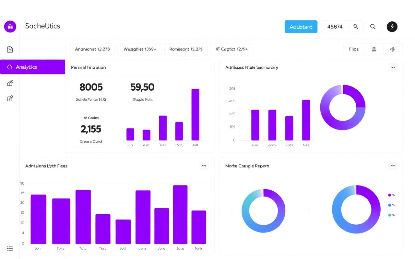The height and width of the screenshot is (259, 415).
Task: Select the Anonicnat 12.278 tab
Action: pos(92,49)
